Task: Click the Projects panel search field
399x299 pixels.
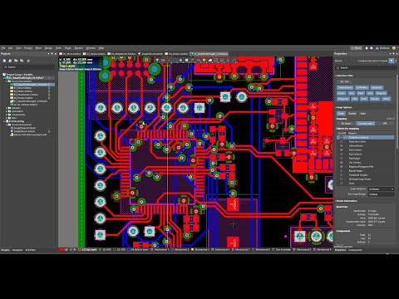Action: (28, 67)
